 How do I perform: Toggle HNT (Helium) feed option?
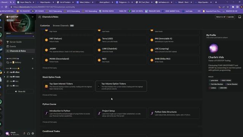(68, 40)
